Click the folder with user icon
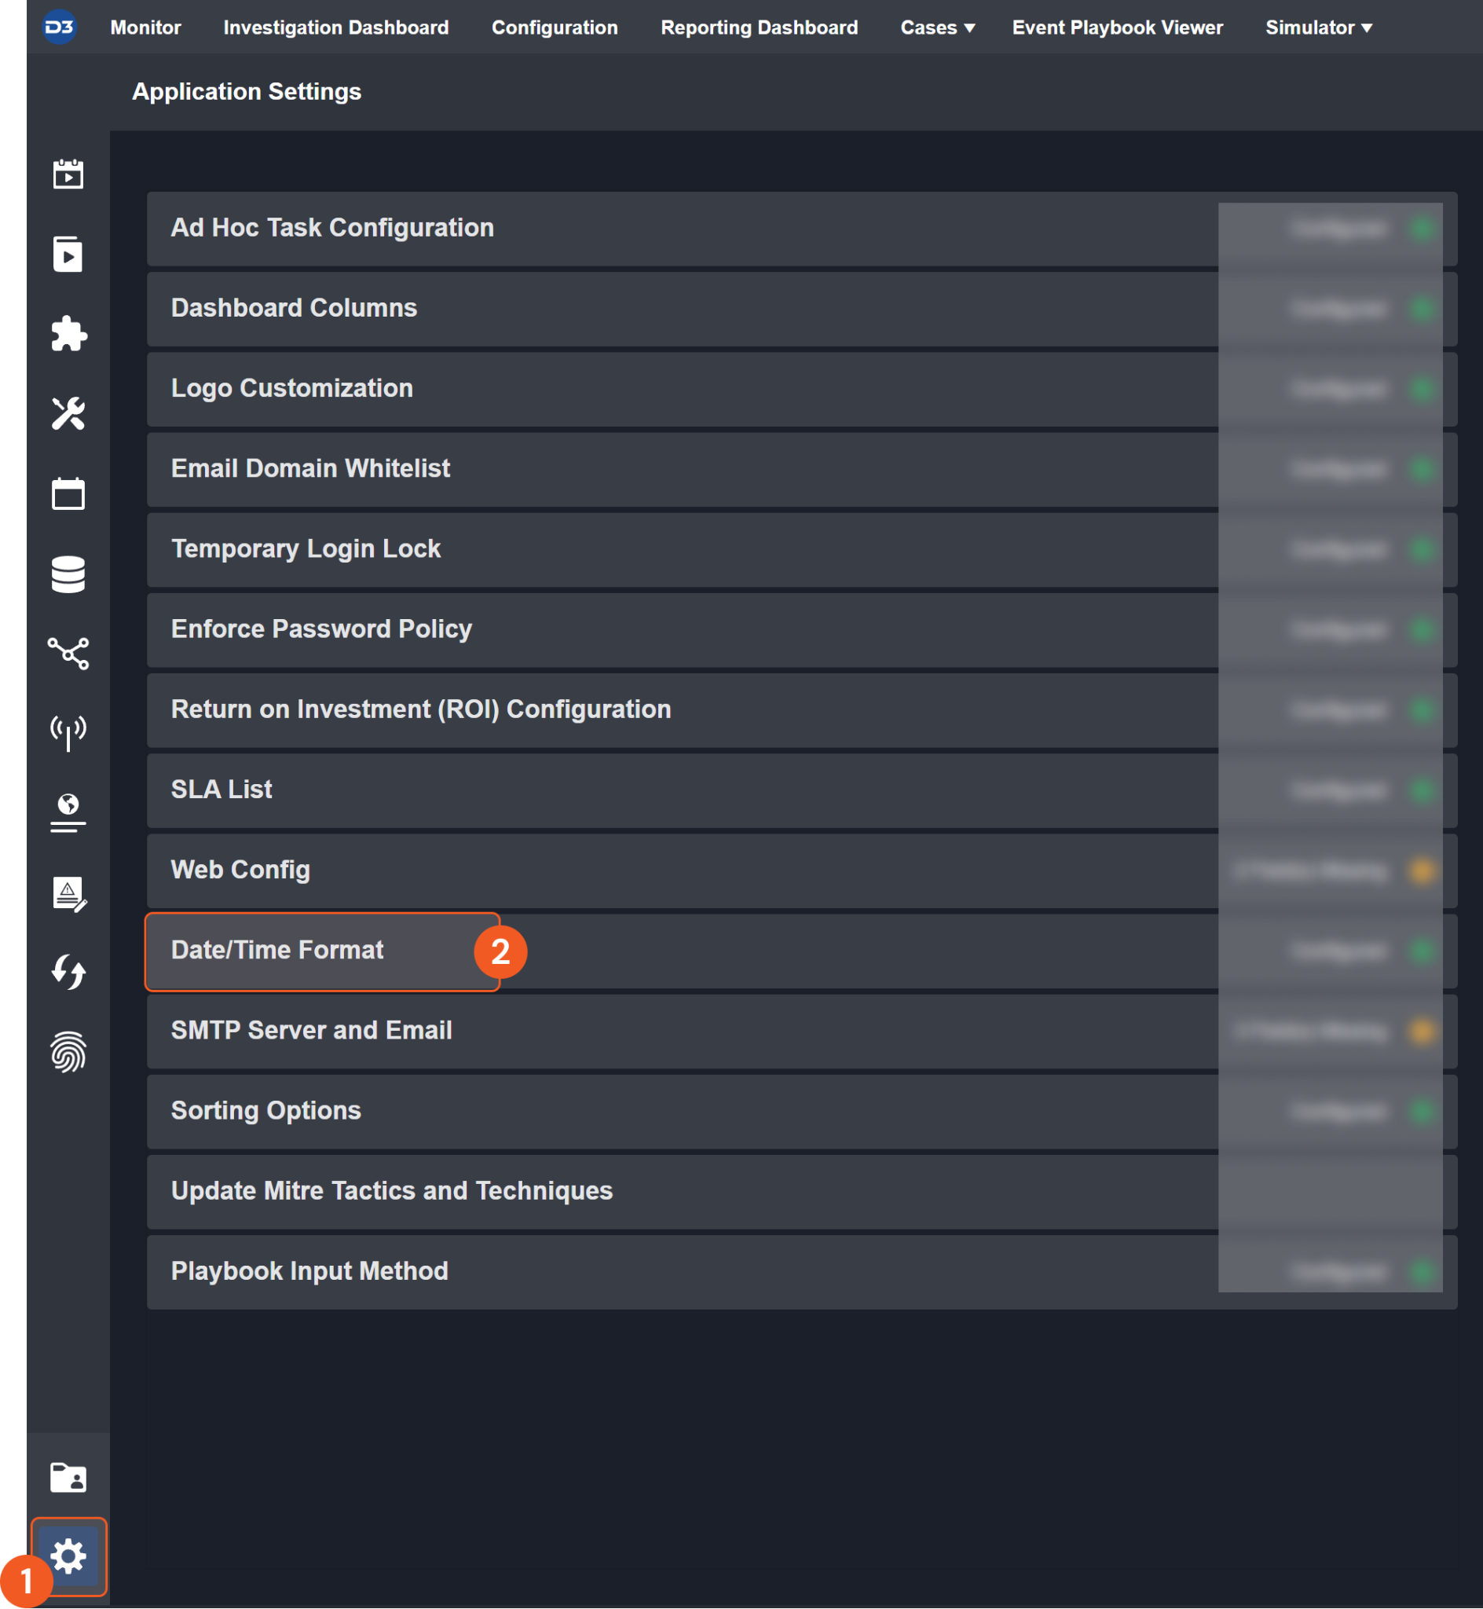Image resolution: width=1483 pixels, height=1609 pixels. [x=68, y=1476]
